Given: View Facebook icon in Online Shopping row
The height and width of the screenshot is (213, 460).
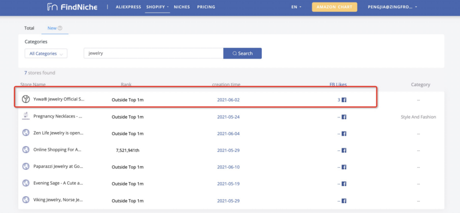Looking at the screenshot, I should click(344, 150).
